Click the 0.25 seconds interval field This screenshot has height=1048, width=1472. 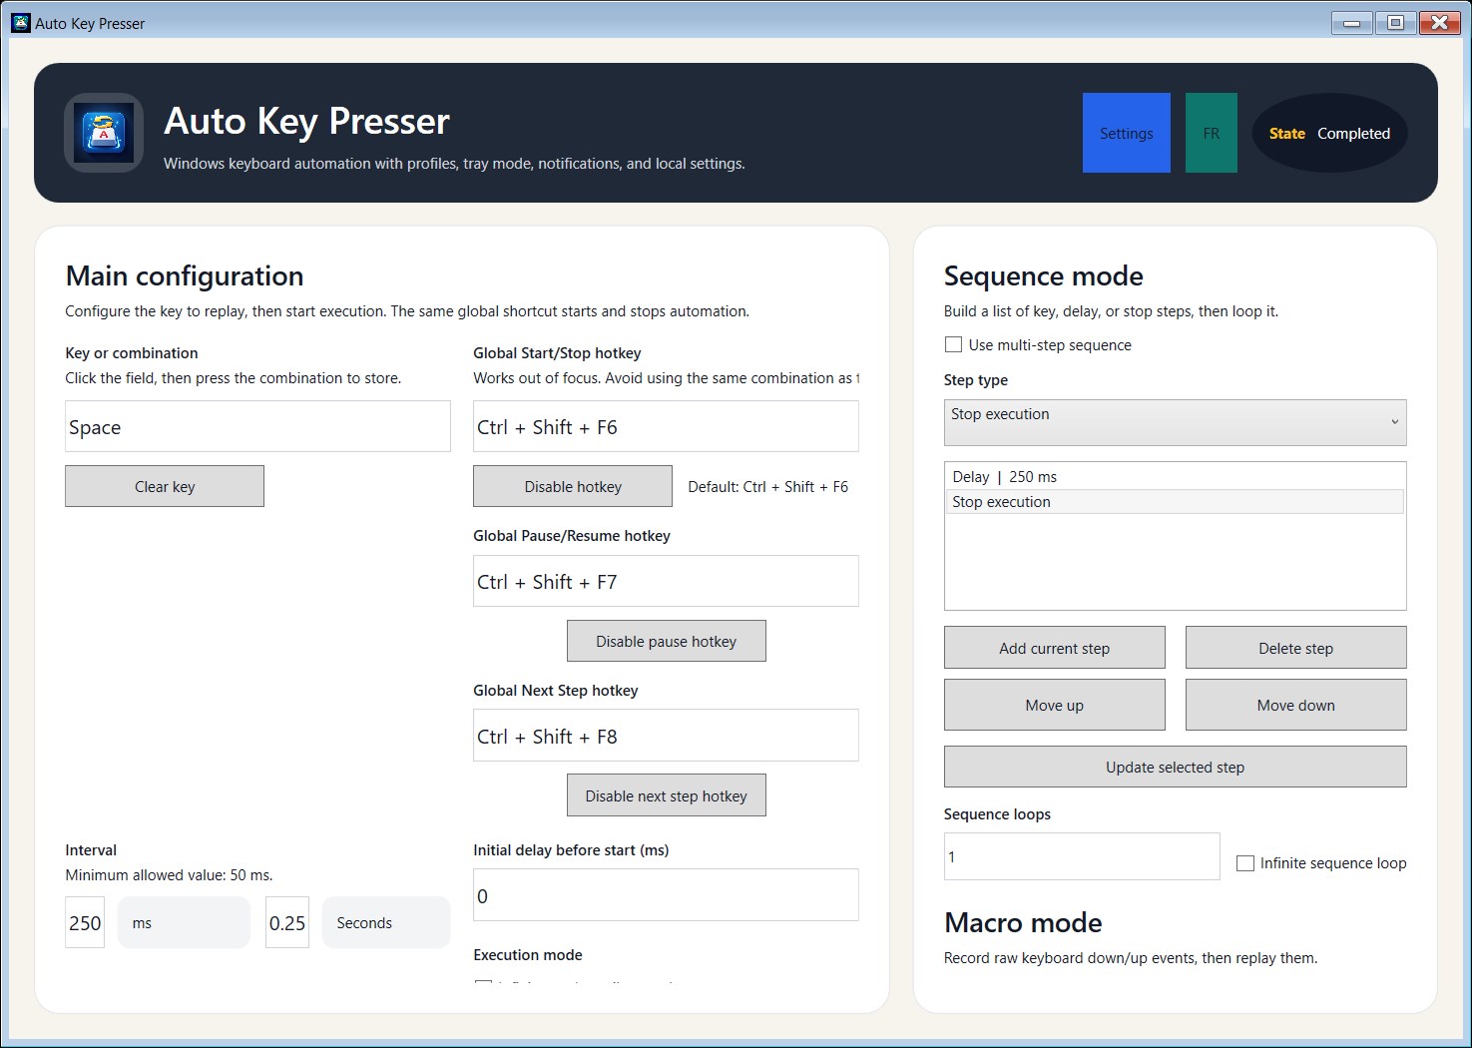[x=287, y=922]
